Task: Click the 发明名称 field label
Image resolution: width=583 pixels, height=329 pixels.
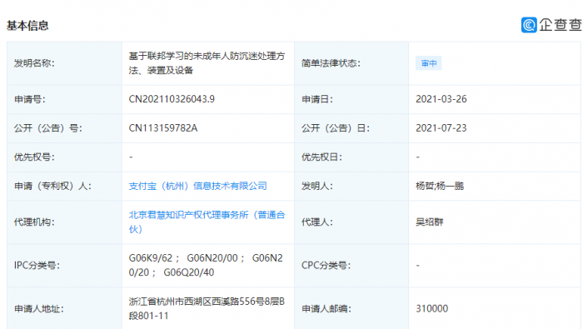Action: coord(34,63)
